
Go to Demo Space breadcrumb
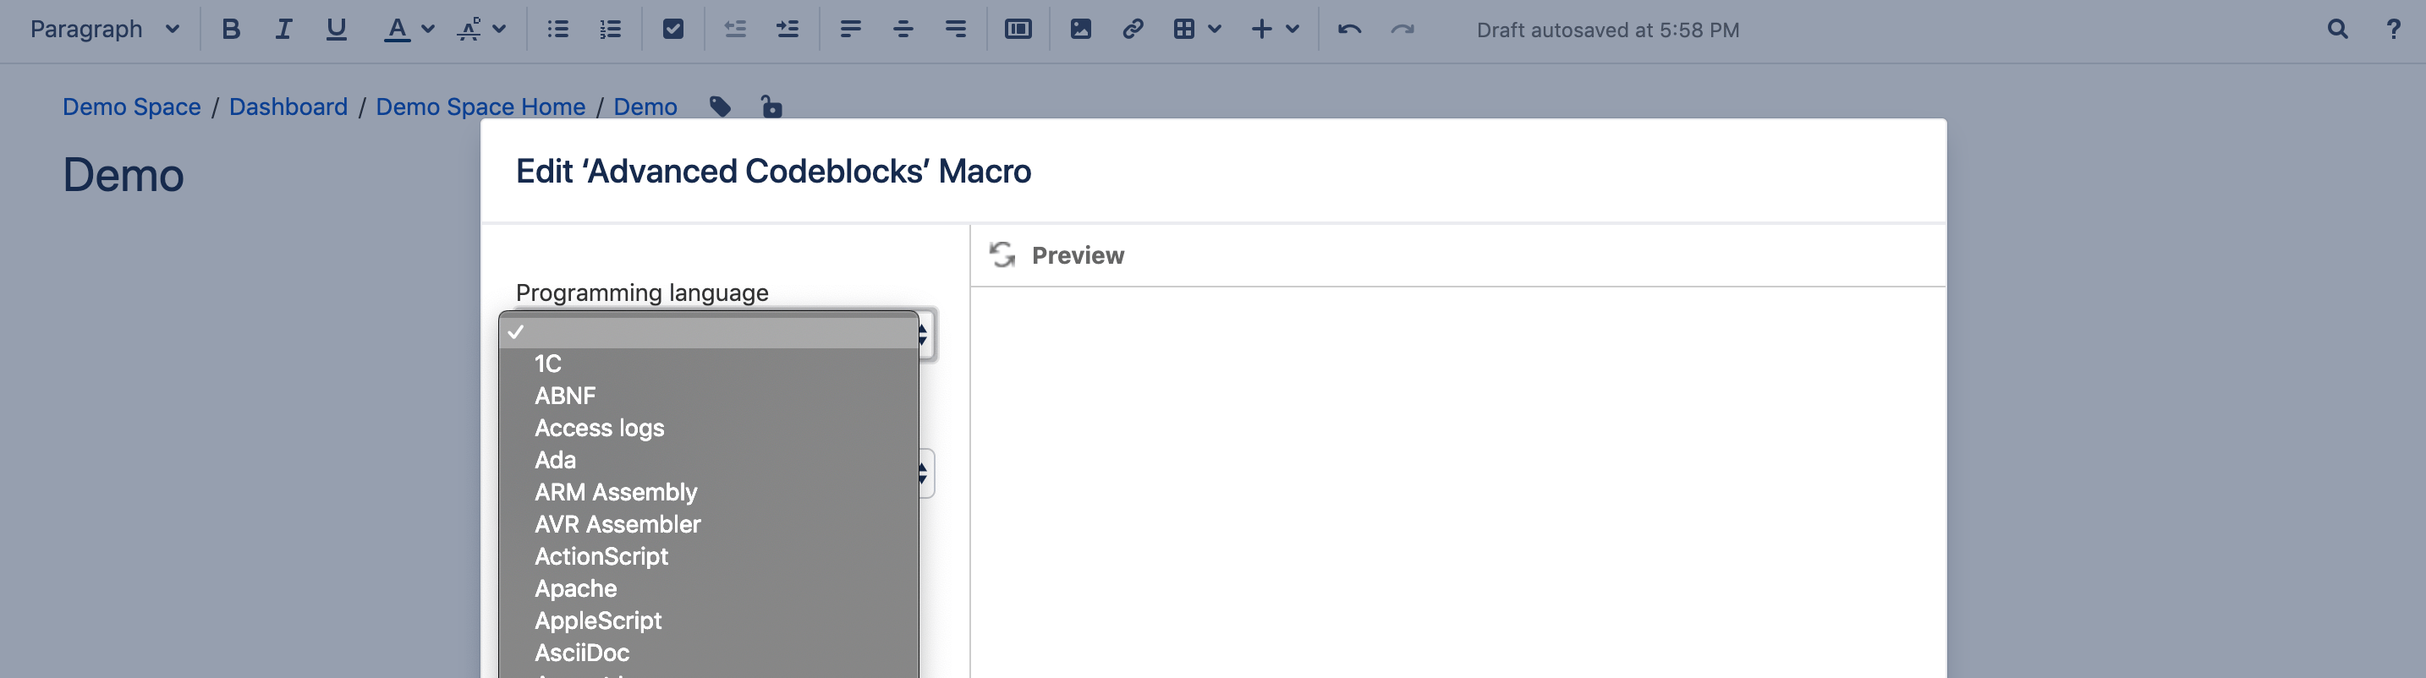click(x=132, y=107)
